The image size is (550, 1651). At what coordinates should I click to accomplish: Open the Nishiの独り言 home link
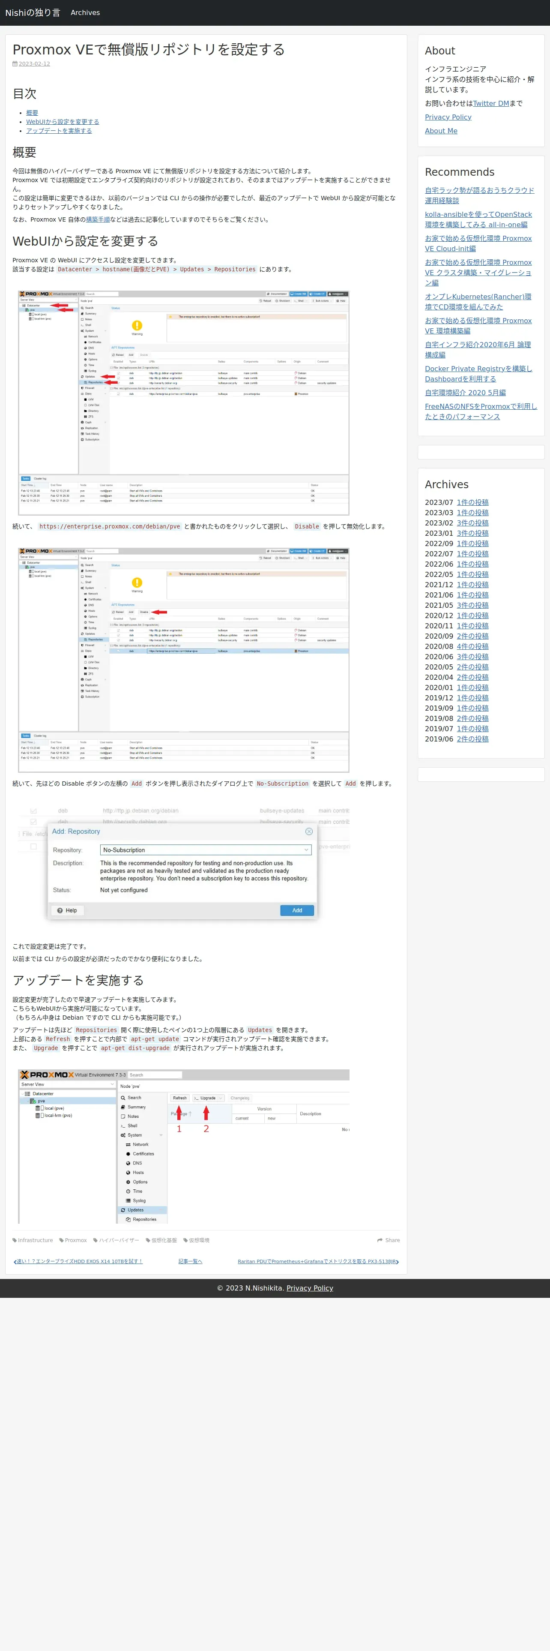[33, 13]
